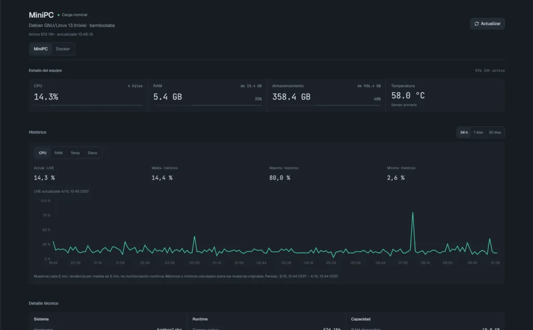Click the Capacidad card heading
This screenshot has height=330, width=533.
(361, 319)
